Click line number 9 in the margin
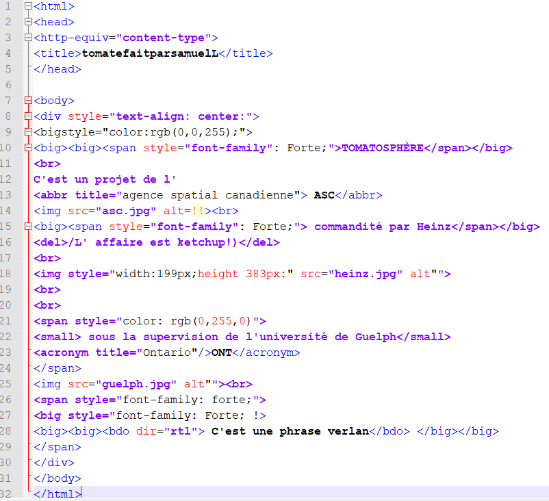This screenshot has height=501, width=549. click(8, 132)
